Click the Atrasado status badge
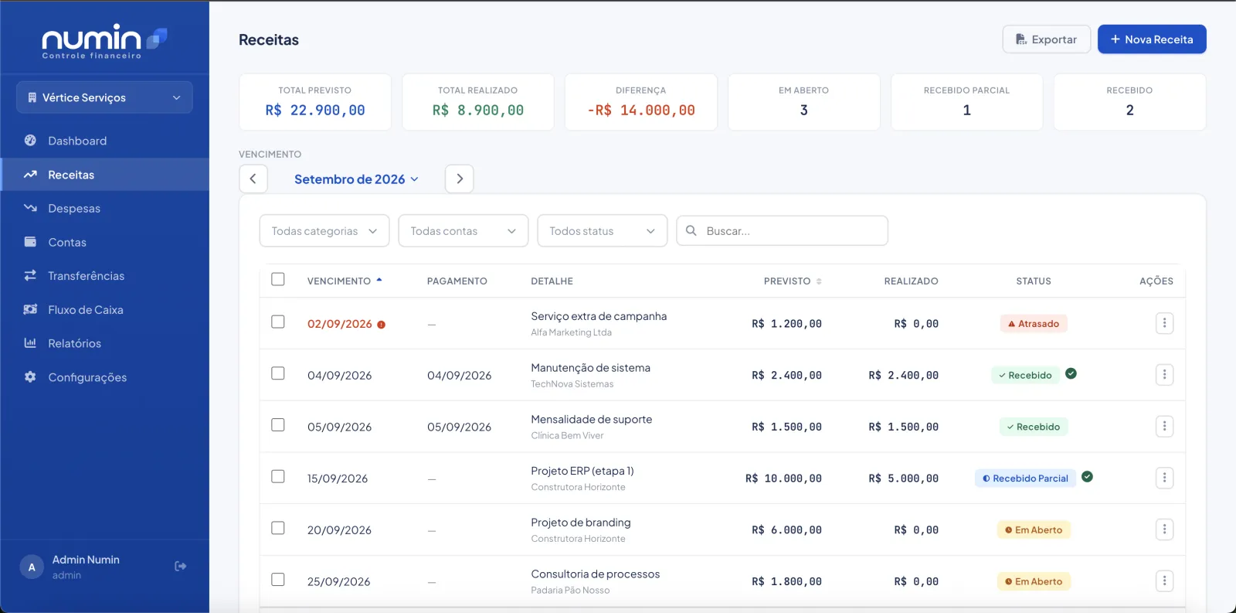Viewport: 1236px width, 613px height. (x=1034, y=324)
